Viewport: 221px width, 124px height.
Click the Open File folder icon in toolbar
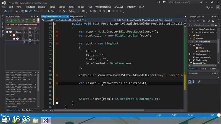coord(23,11)
